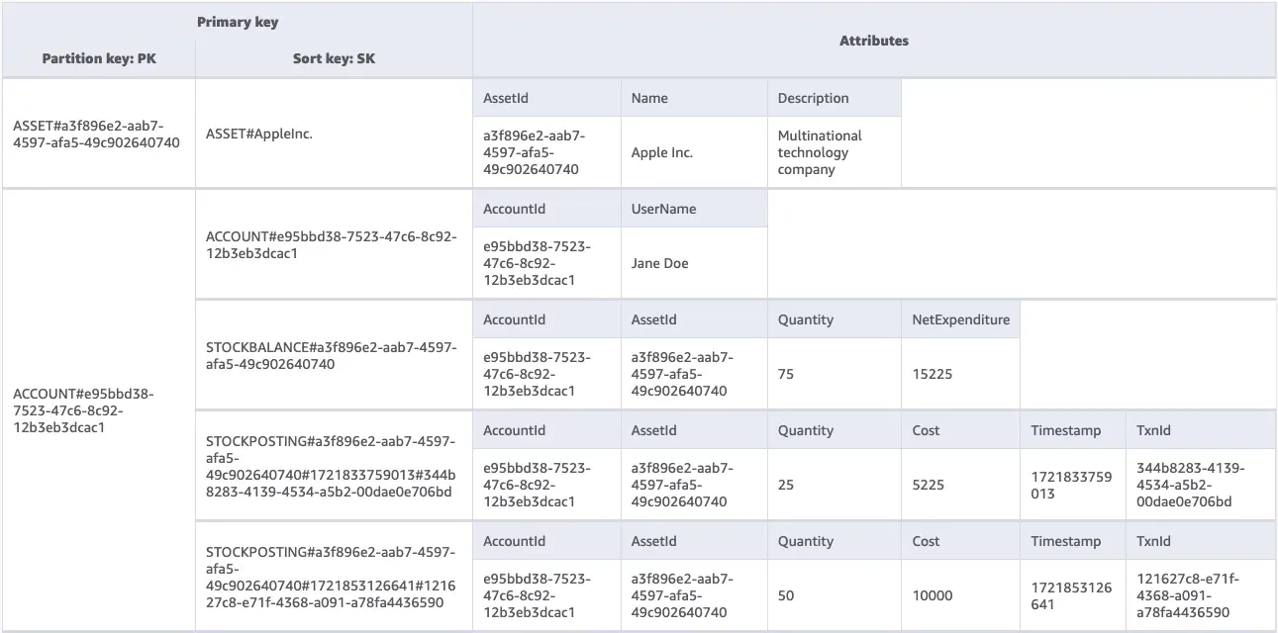Select the Jane Doe username cell
The image size is (1278, 633).
659,263
